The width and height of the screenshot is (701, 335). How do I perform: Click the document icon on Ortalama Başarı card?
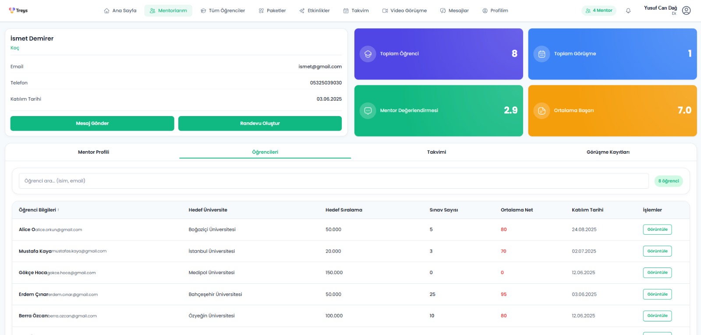(542, 111)
